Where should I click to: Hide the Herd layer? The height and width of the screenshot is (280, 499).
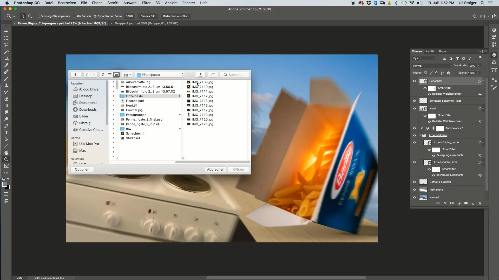pos(414,109)
